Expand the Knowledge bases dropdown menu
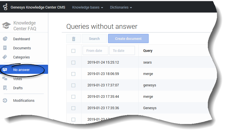Image resolution: width=227 pixels, height=134 pixels. [87, 7]
